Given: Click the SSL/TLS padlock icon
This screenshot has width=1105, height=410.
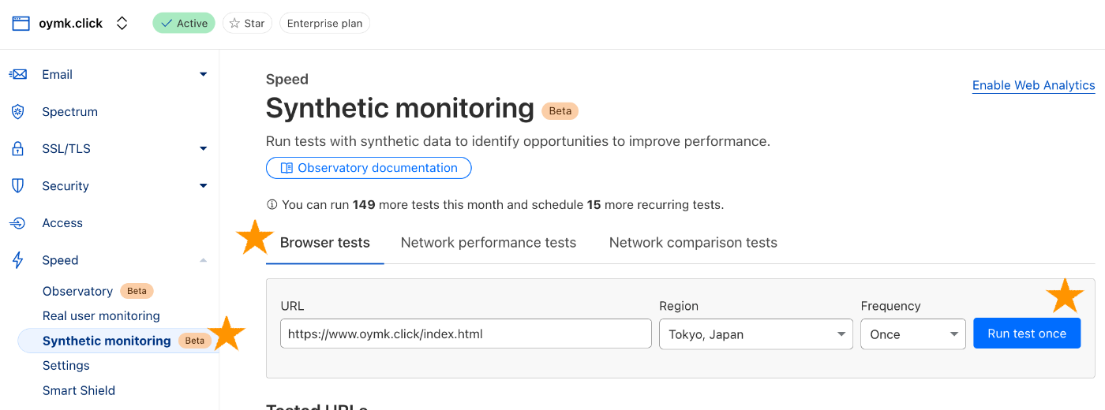Looking at the screenshot, I should (x=17, y=149).
